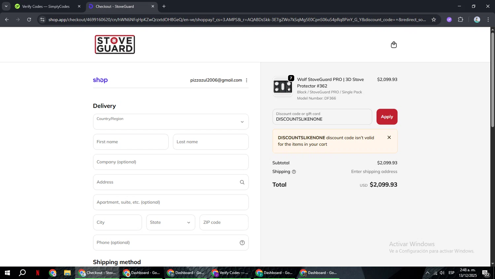Open the notification center icon

pyautogui.click(x=486, y=273)
